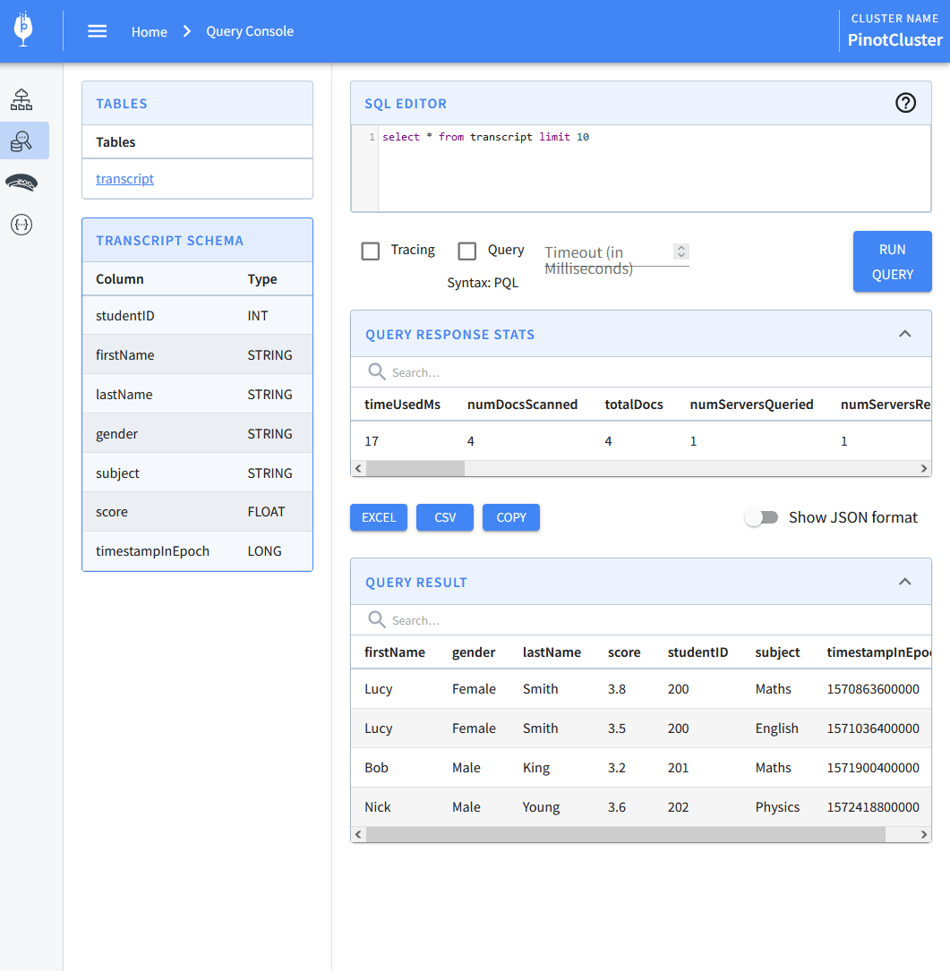Click the score result column header
Image resolution: width=950 pixels, height=971 pixels.
pyautogui.click(x=624, y=652)
